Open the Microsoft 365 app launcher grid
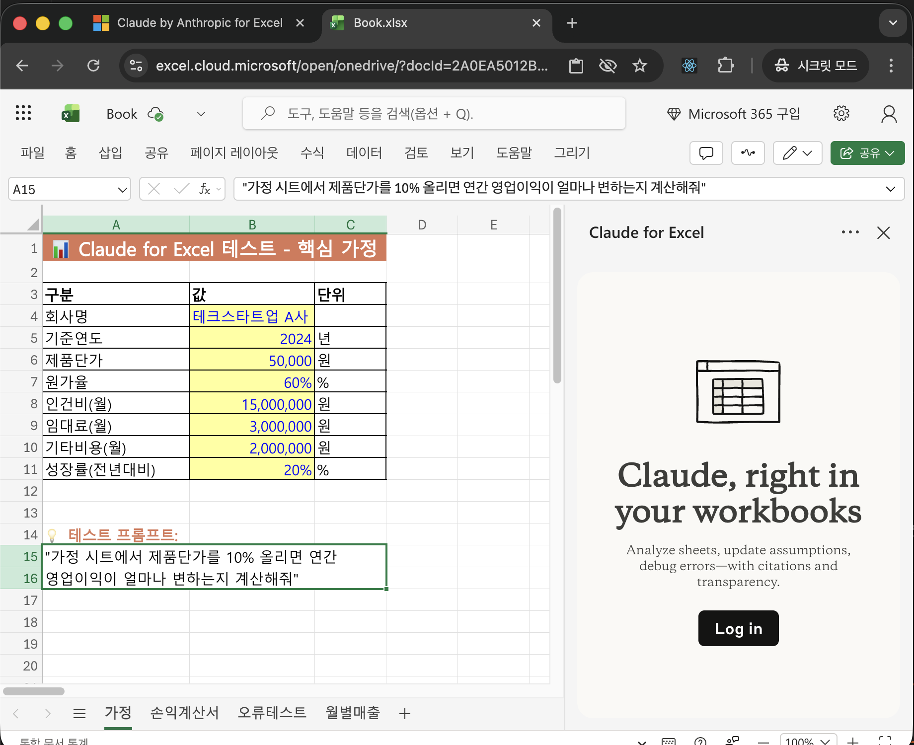 (23, 113)
